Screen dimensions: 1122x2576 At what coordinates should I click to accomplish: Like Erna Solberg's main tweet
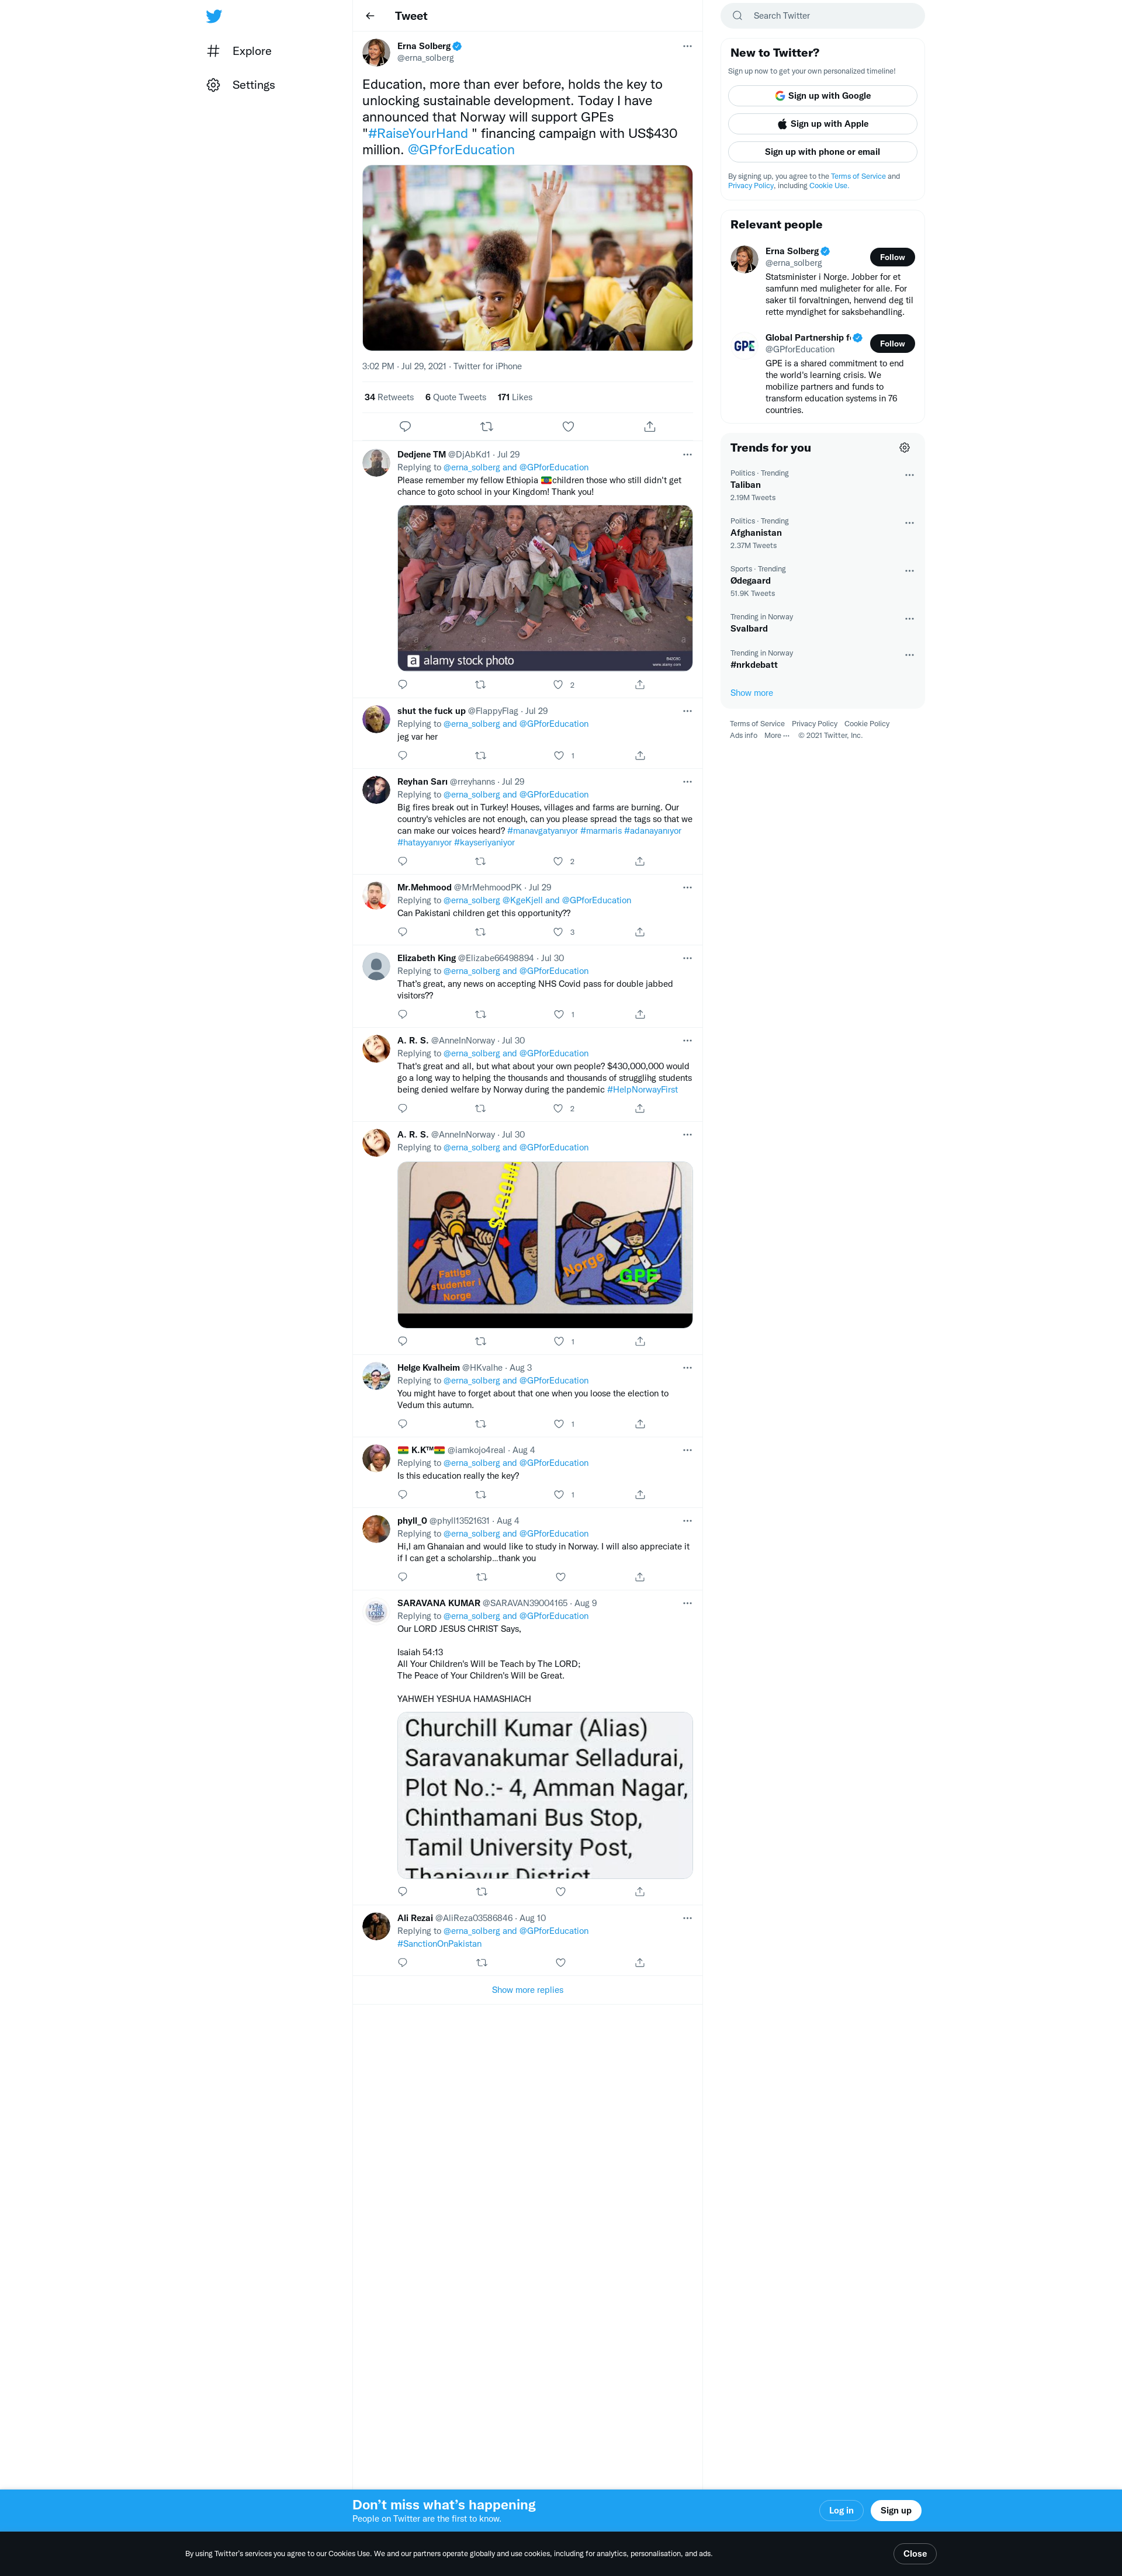click(568, 427)
